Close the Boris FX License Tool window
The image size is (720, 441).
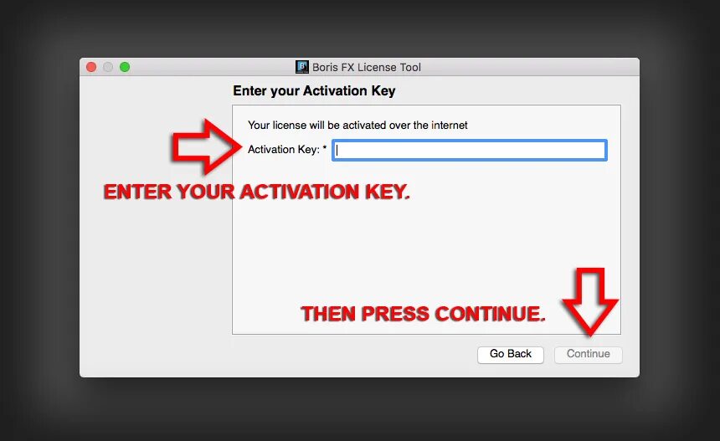[x=91, y=67]
